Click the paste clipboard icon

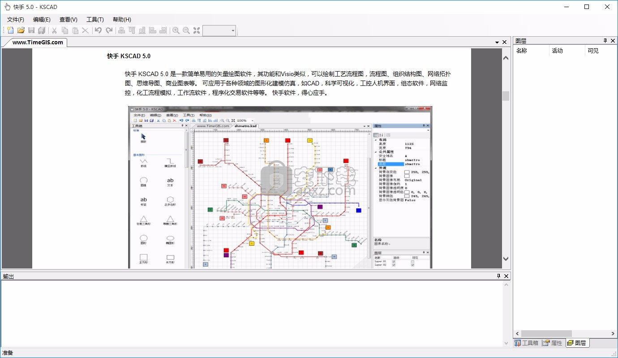coord(75,30)
